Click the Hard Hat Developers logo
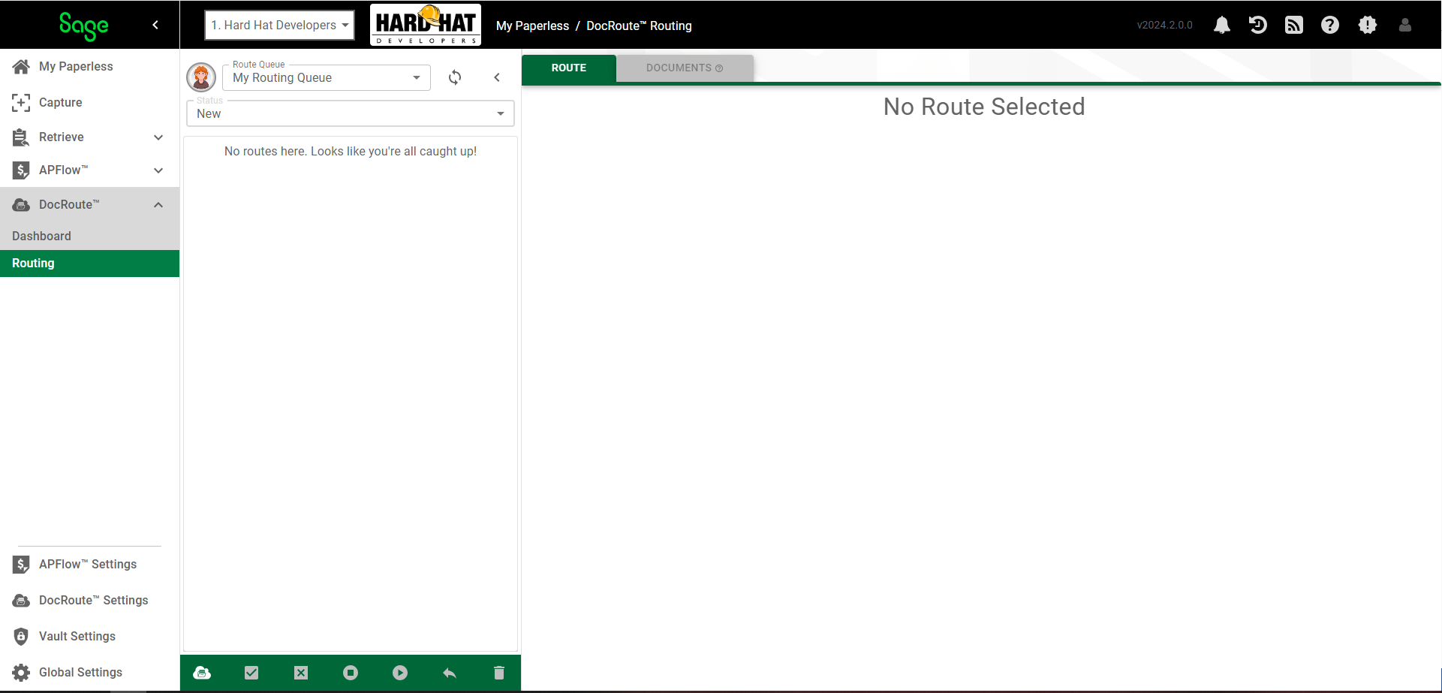Viewport: 1442px width, 693px height. click(426, 25)
